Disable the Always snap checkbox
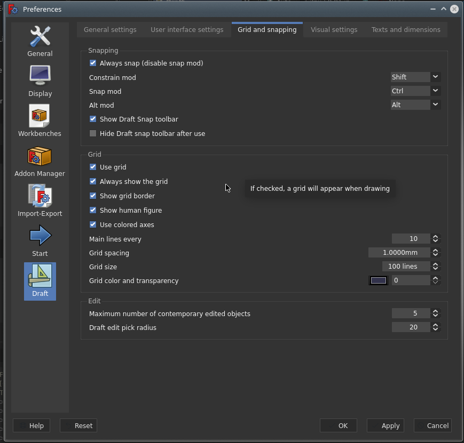This screenshot has height=443, width=464. coord(93,63)
